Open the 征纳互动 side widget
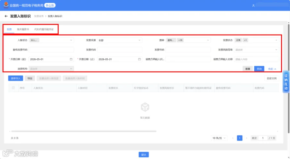The image size is (290, 159). point(286,82)
